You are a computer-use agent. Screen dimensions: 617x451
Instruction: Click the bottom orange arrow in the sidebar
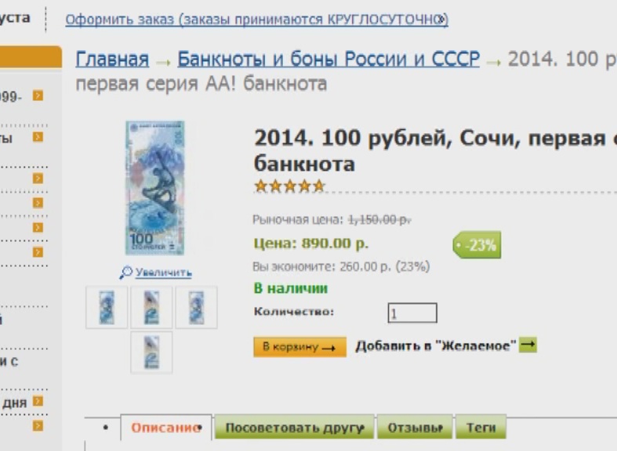click(38, 426)
